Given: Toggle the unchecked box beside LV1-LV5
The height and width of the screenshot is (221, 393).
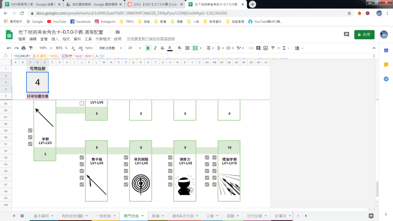Looking at the screenshot, I should [82, 103].
